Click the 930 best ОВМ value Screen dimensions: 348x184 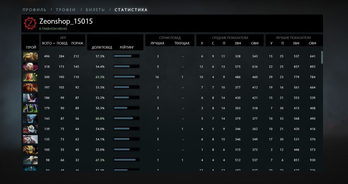pos(313,160)
